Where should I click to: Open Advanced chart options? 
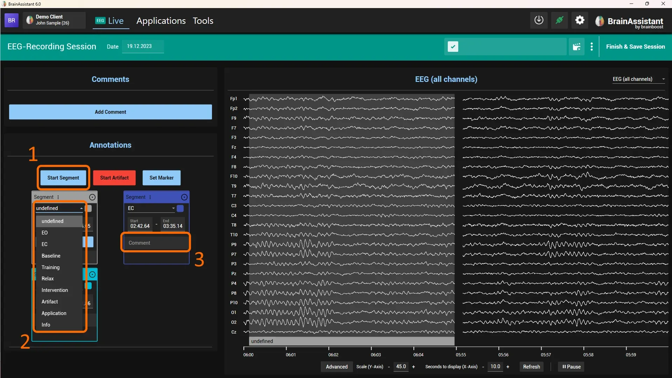pyautogui.click(x=337, y=367)
